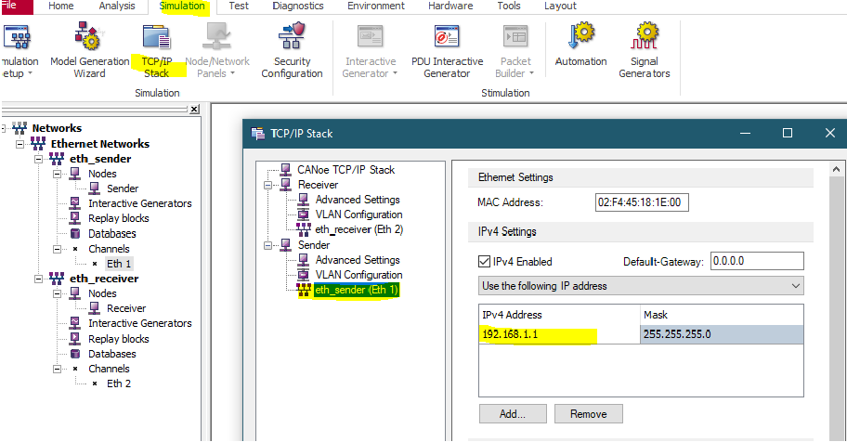Switch to the Diagnostics ribbon tab
Image resolution: width=847 pixels, height=442 pixels.
pos(297,6)
